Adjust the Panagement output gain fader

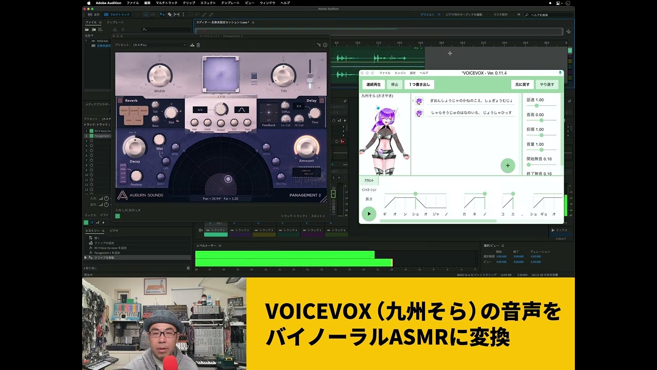pos(310,78)
